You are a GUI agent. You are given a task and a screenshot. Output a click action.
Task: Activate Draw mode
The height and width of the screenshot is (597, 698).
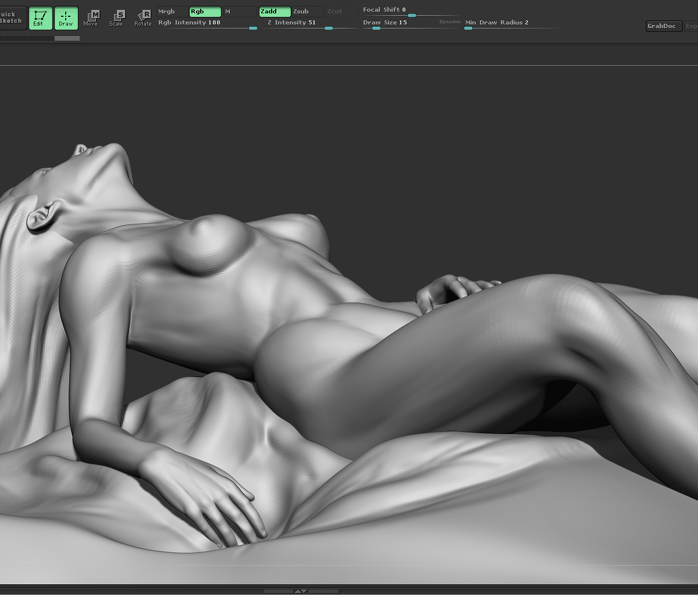pos(66,18)
